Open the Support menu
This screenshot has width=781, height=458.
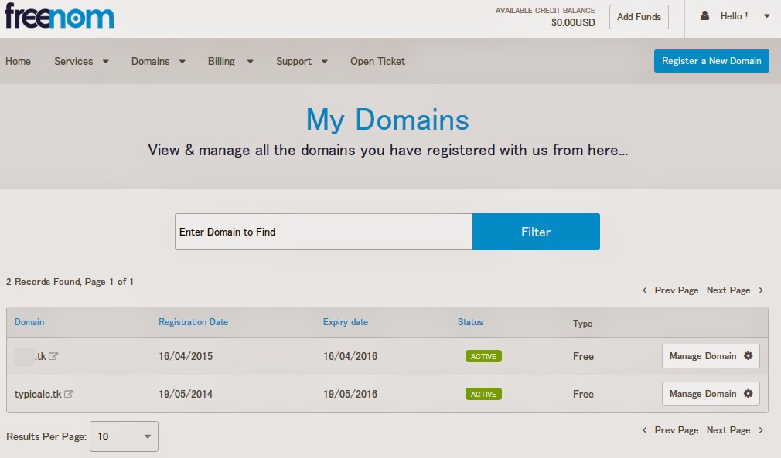(294, 61)
